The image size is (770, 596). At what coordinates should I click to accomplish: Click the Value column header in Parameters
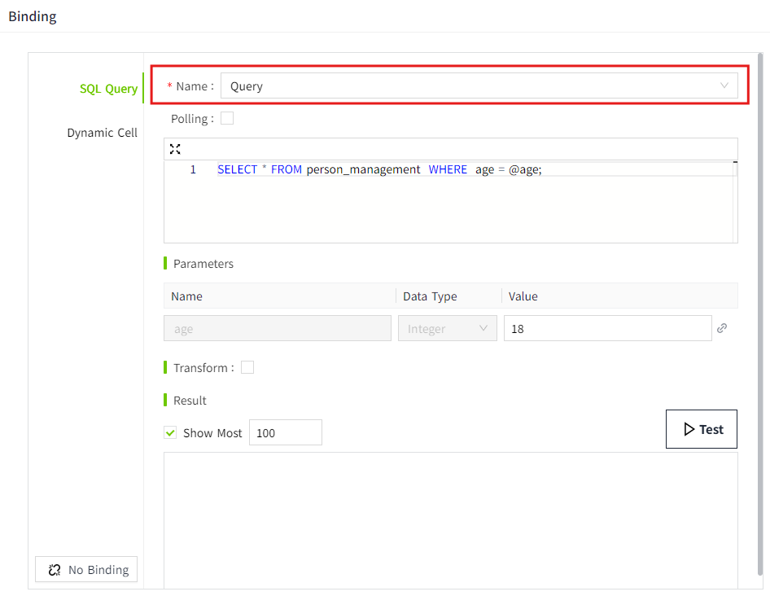click(523, 296)
